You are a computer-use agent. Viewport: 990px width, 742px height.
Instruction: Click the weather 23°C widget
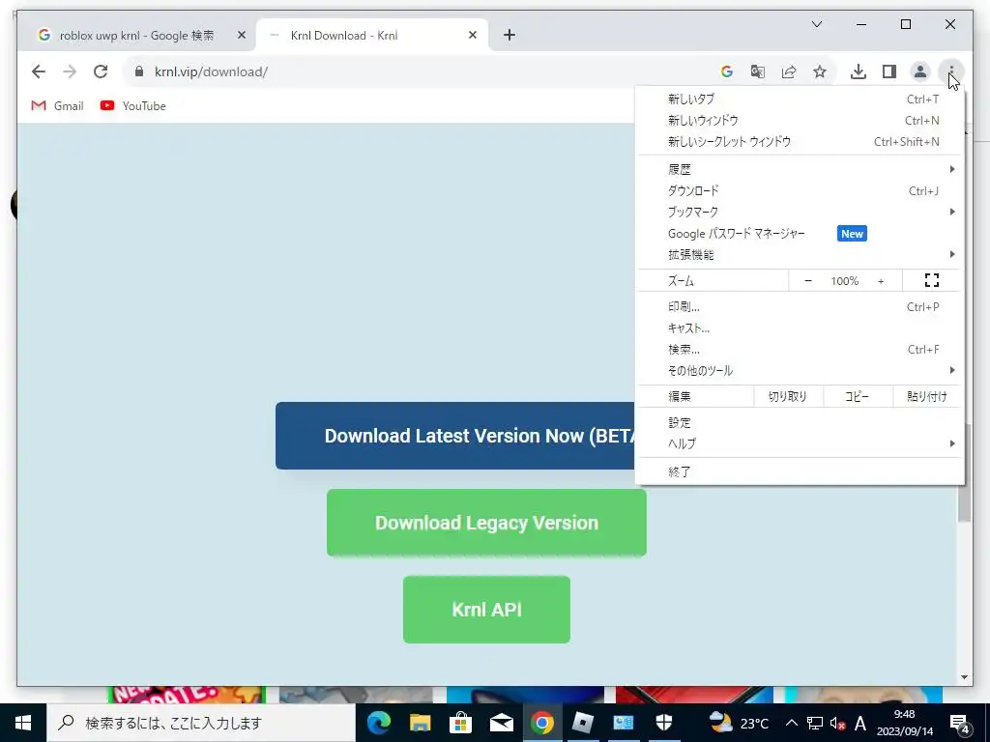click(738, 723)
